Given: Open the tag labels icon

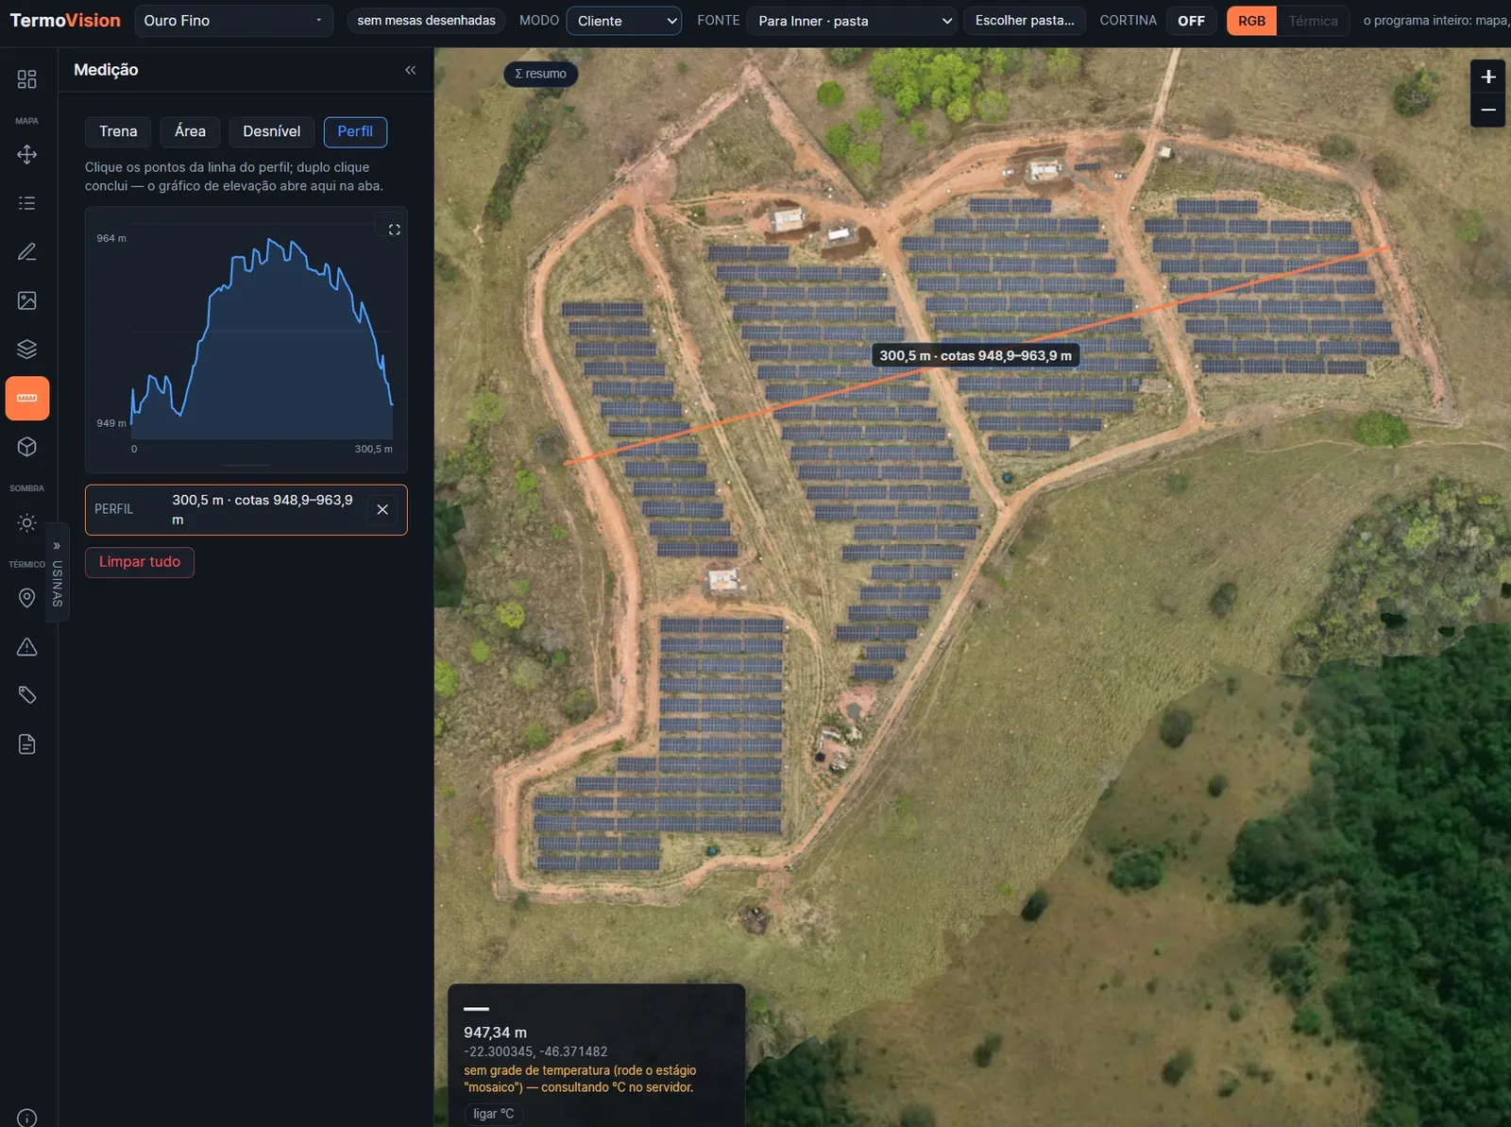Looking at the screenshot, I should [x=26, y=695].
